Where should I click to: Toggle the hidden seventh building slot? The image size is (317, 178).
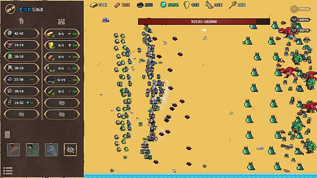(62, 103)
